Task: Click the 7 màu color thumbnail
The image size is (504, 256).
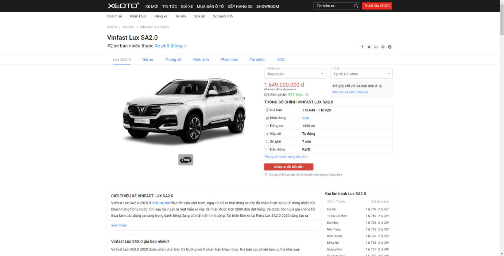Action: [186, 160]
